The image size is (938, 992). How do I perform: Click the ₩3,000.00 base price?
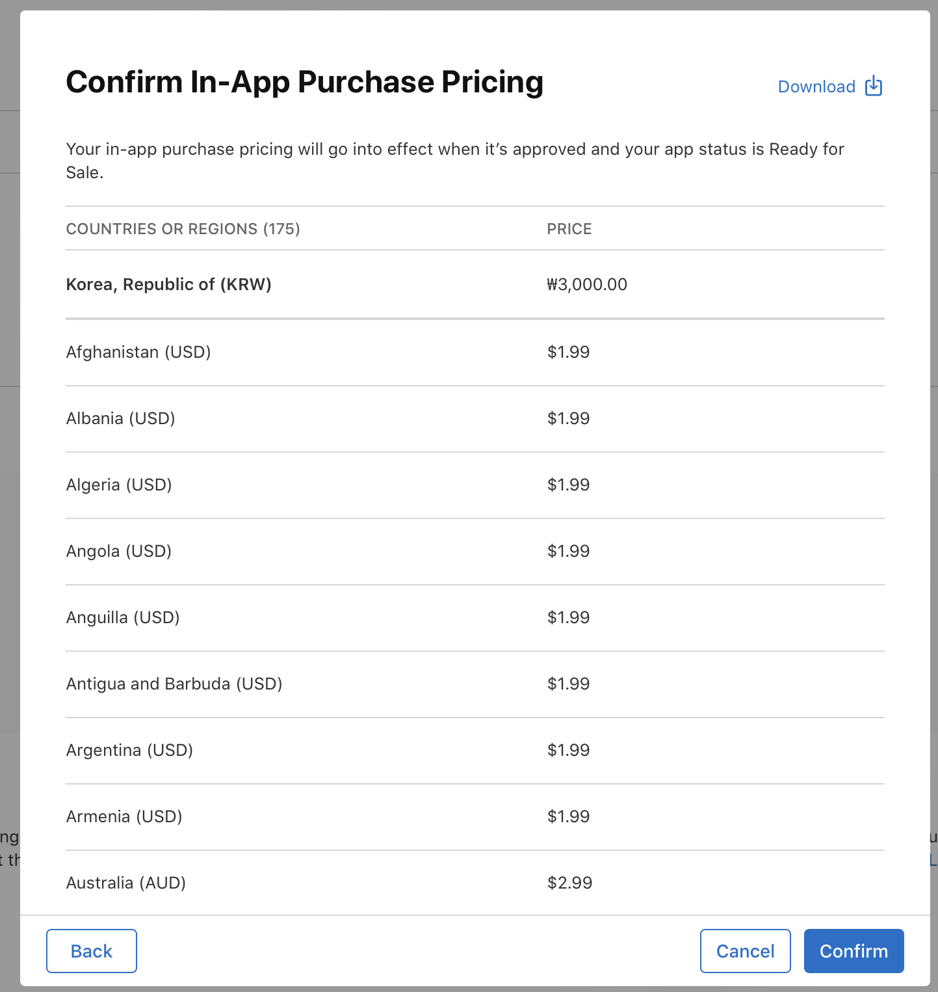[587, 284]
